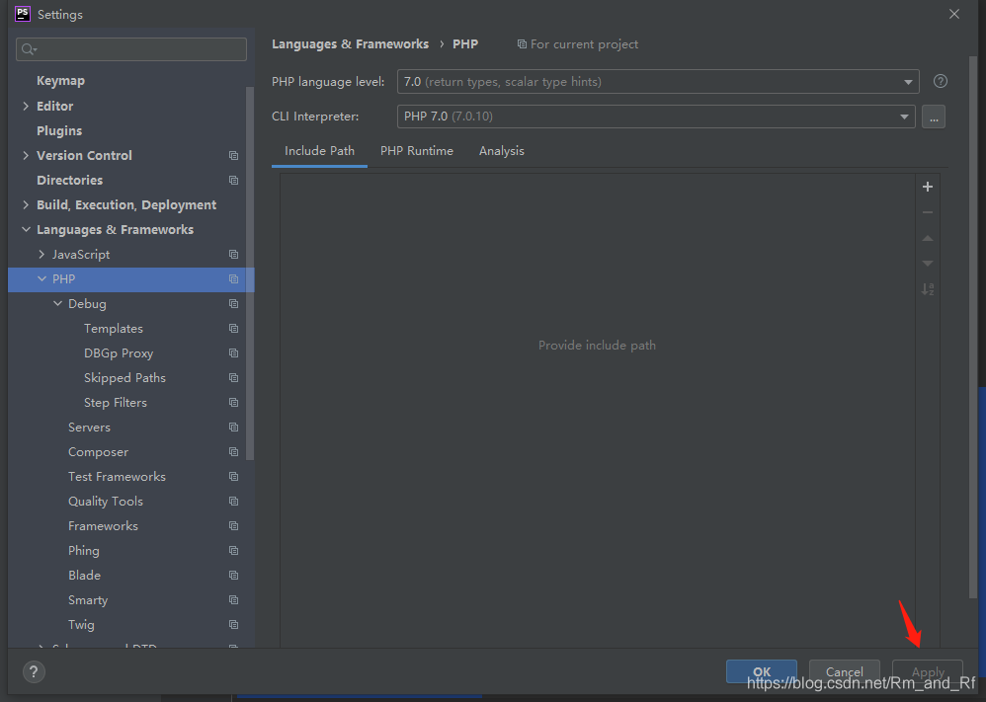This screenshot has height=702, width=986.
Task: Select Composer in the PHP tree
Action: click(x=98, y=452)
